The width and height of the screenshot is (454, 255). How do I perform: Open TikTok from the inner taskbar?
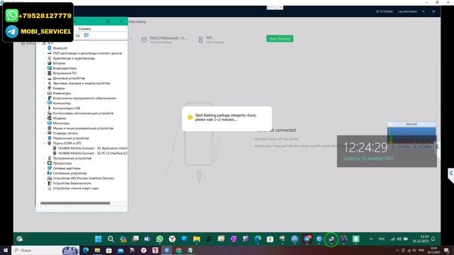[x=209, y=239]
